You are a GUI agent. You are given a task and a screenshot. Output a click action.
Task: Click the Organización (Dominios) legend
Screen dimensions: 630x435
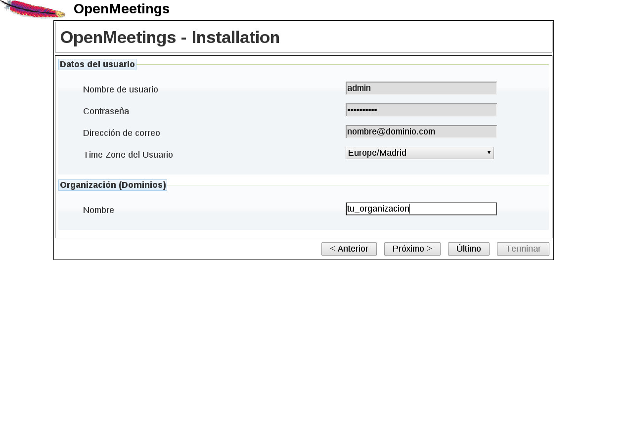coord(113,185)
